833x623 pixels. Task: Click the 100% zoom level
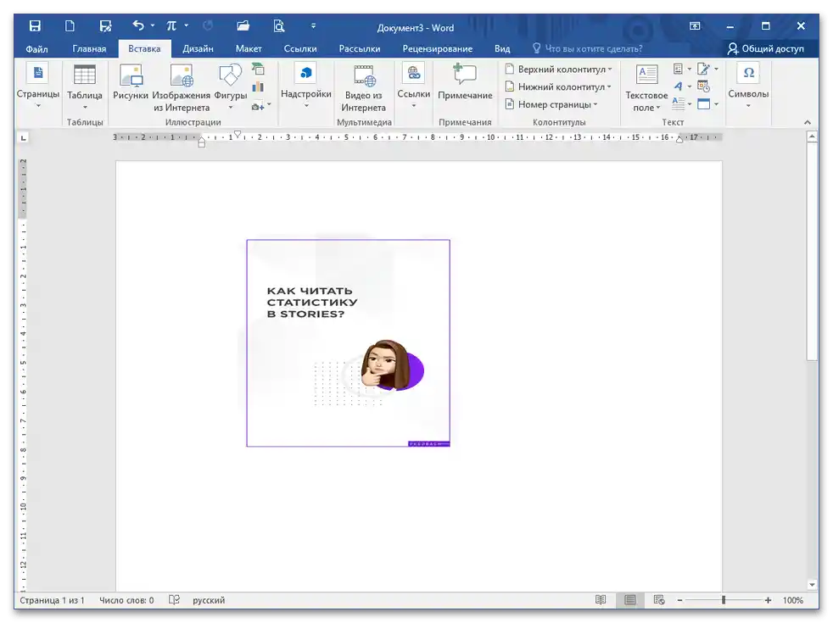(792, 600)
